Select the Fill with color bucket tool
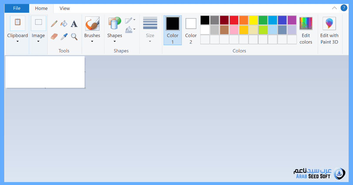The height and width of the screenshot is (185, 353). (64, 24)
